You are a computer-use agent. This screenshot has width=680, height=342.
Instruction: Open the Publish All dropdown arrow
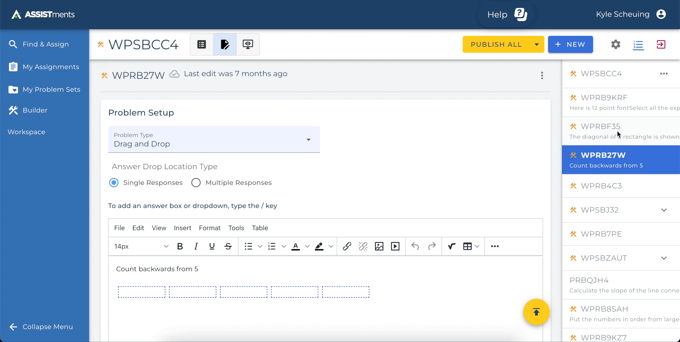click(536, 44)
